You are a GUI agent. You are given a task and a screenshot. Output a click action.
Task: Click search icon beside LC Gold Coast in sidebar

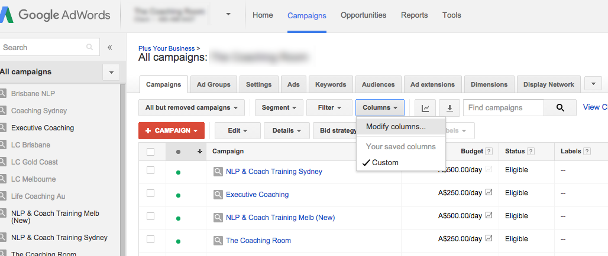(3, 162)
